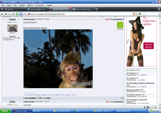Switch to the search4room@bk.ru mail tab

[x=38, y=9]
